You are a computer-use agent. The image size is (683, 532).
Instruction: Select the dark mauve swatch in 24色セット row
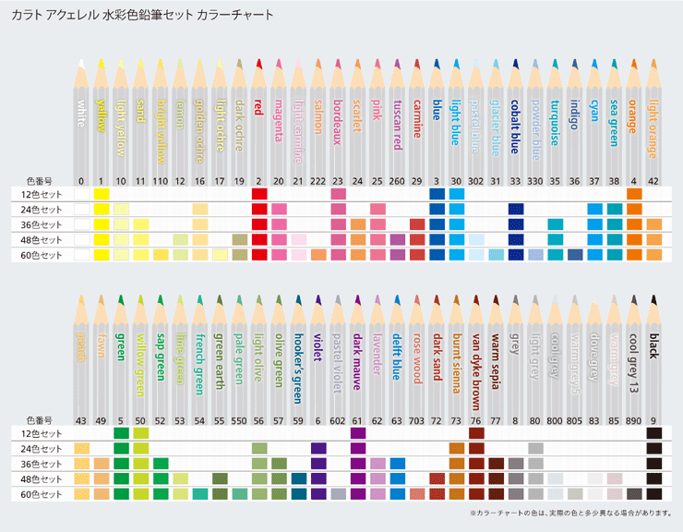coord(358,448)
